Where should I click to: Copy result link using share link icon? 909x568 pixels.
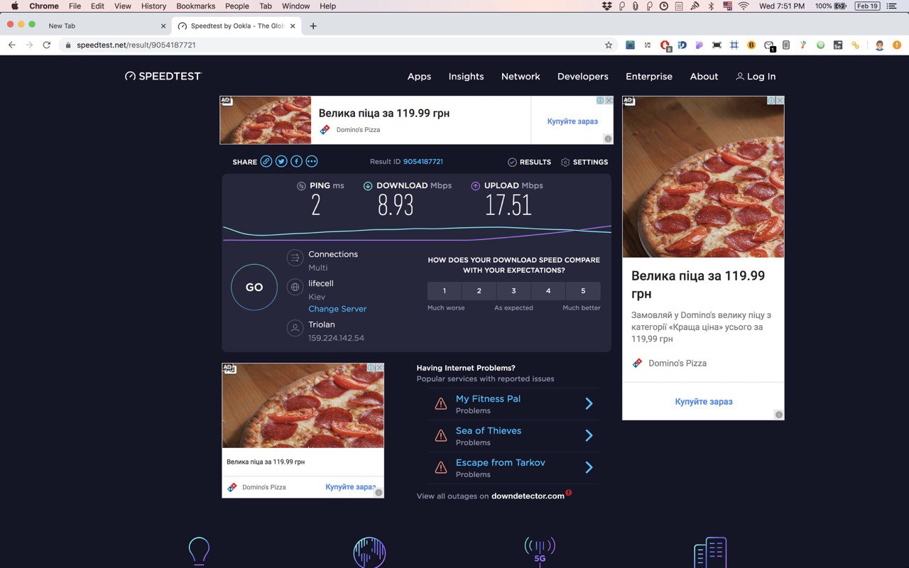[x=266, y=162]
